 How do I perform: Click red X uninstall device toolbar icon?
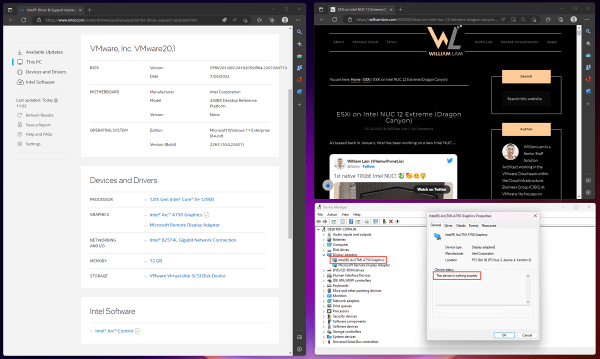(x=391, y=221)
